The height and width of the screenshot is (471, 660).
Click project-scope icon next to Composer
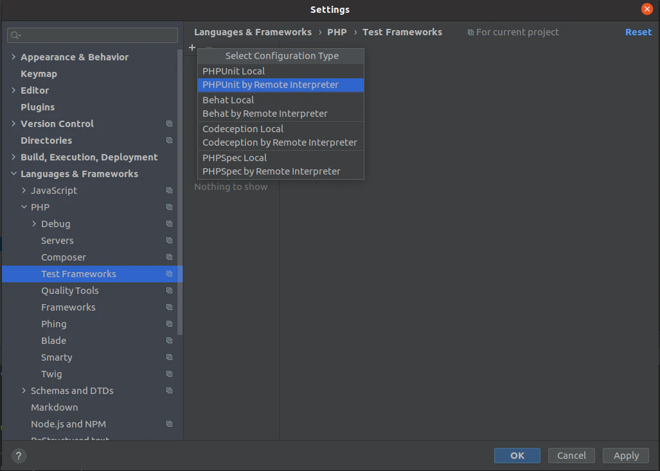click(169, 257)
